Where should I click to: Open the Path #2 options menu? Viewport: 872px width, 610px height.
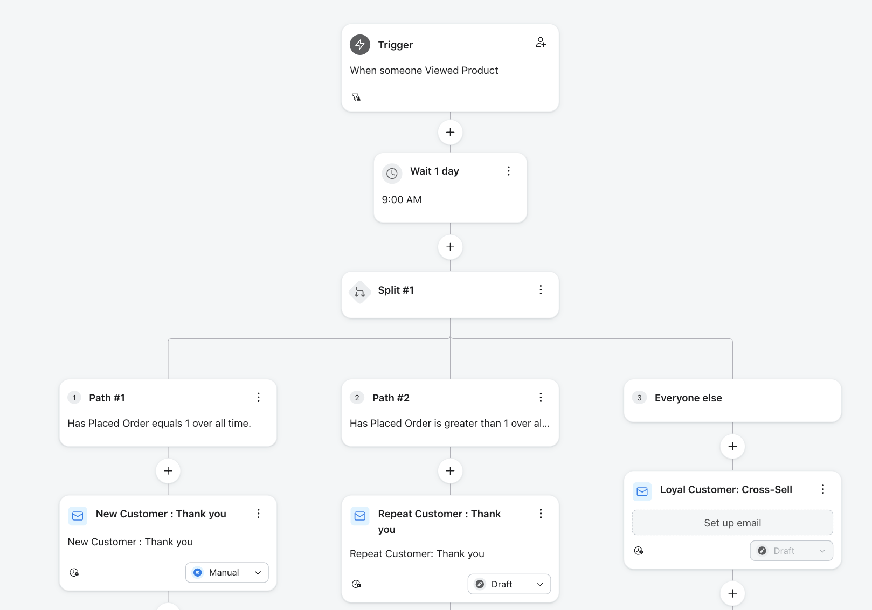pos(541,398)
